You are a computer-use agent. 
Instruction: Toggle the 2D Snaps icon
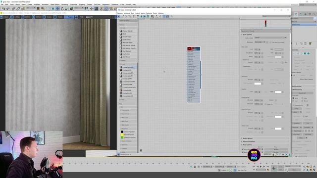click(x=101, y=9)
